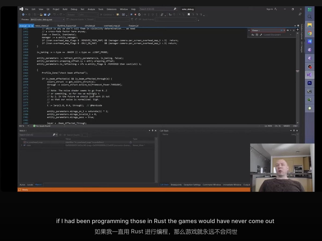Pin the draw.jai tab
Viewport: 322px width, 241px height.
[29, 26]
